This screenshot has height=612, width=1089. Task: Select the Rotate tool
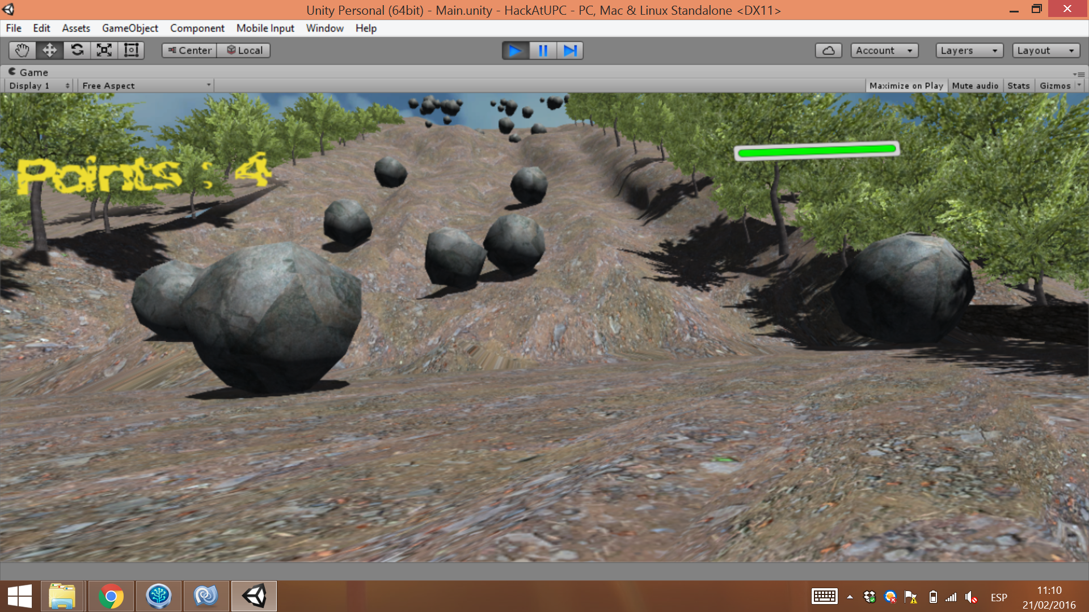coord(77,50)
